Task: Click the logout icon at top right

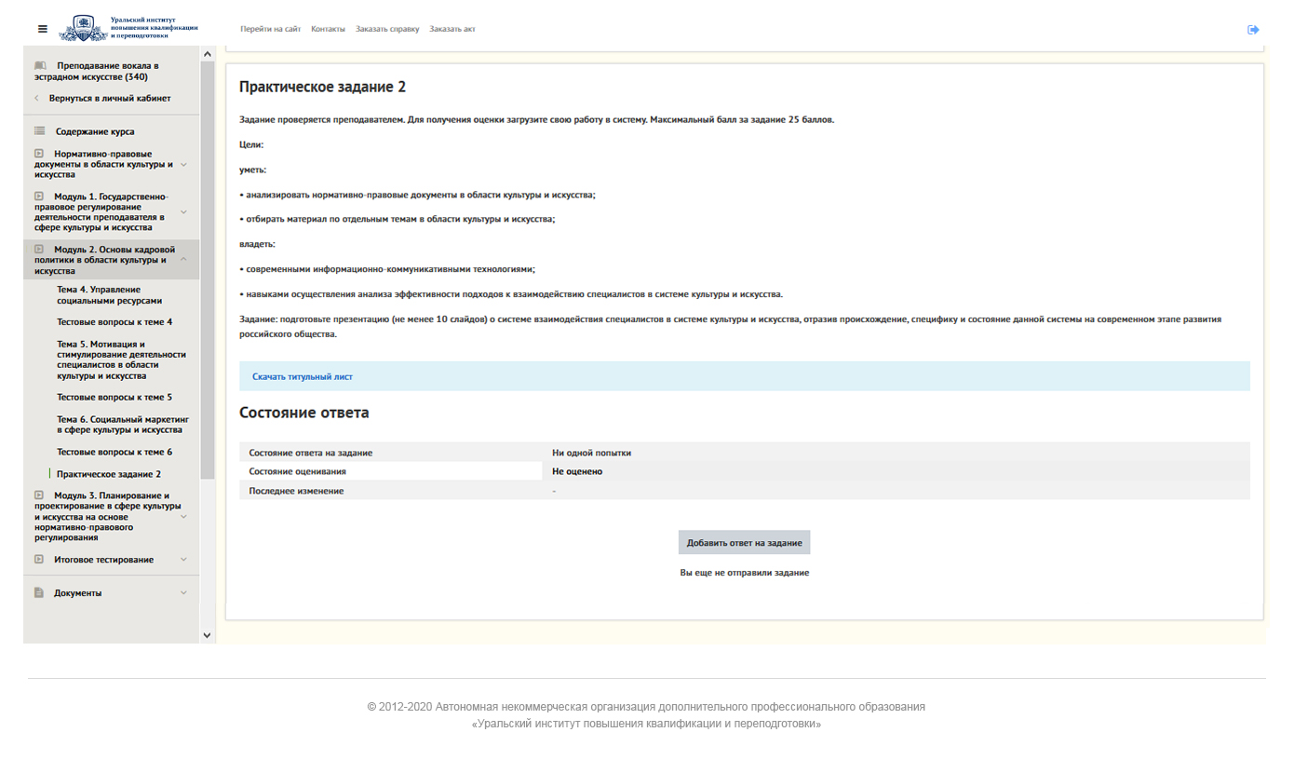Action: [1253, 30]
